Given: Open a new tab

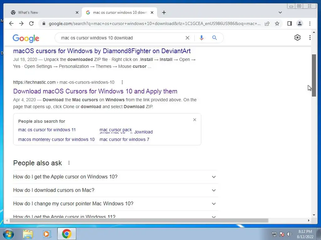Looking at the screenshot, I should point(164,12).
